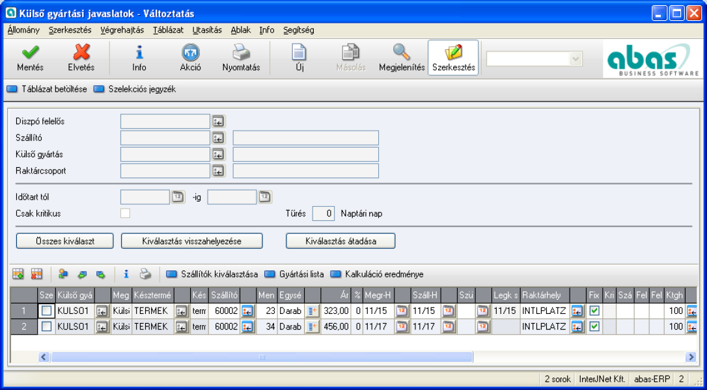The width and height of the screenshot is (707, 390).
Task: Open INTLPLATZ lookup in row 1
Action: 577,311
